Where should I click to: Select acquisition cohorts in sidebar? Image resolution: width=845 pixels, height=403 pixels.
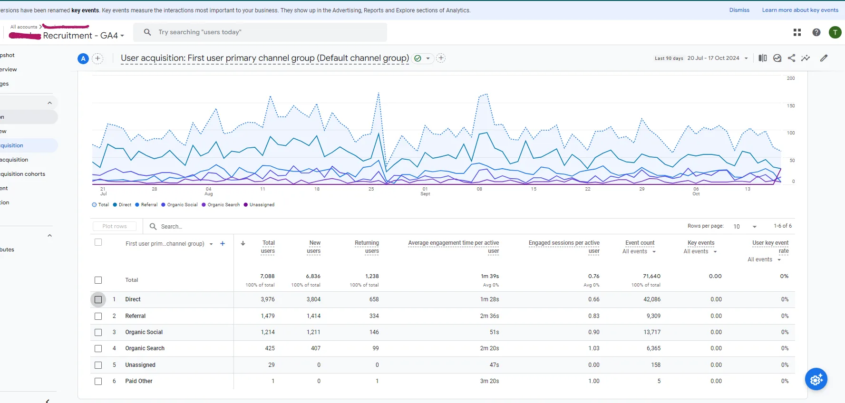(23, 174)
